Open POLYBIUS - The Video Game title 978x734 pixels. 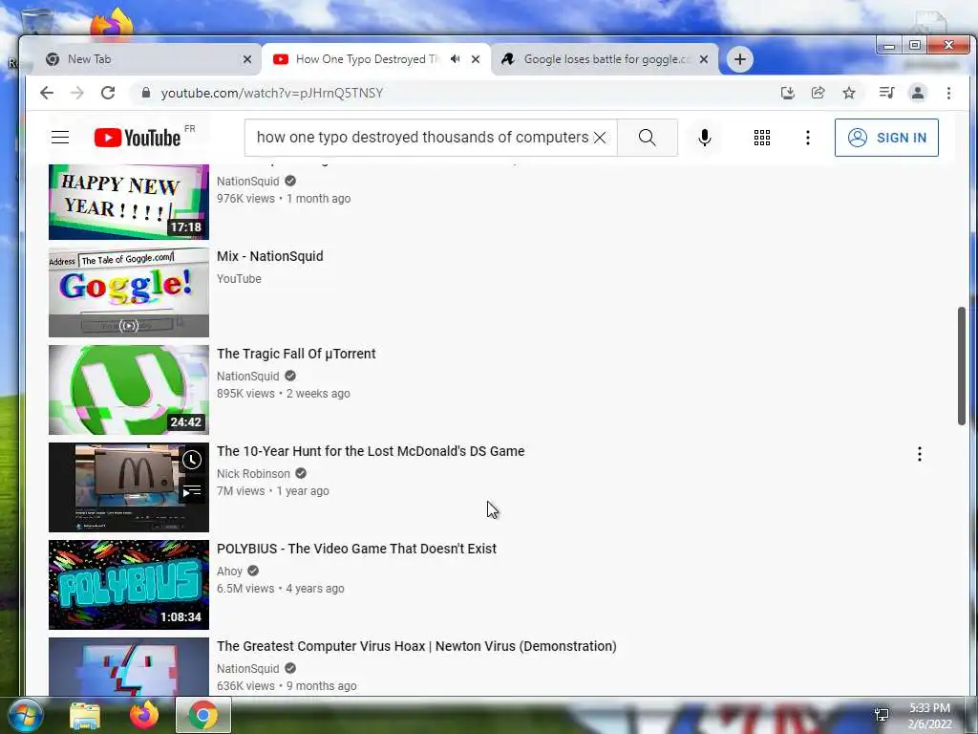pyautogui.click(x=357, y=549)
